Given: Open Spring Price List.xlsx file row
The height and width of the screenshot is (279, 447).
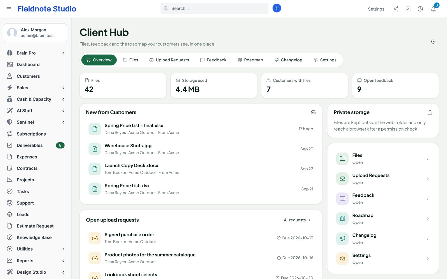Looking at the screenshot, I should click(x=201, y=189).
